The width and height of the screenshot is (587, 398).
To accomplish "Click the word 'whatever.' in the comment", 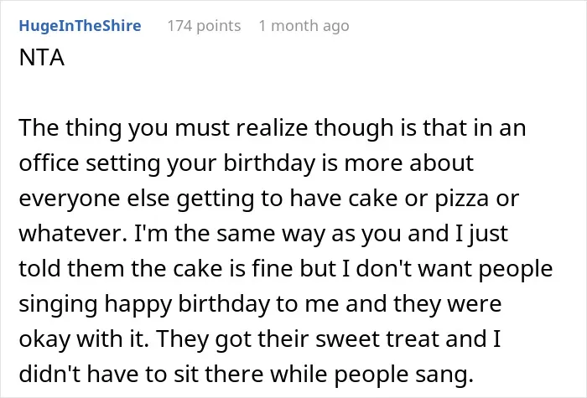I will (x=73, y=234).
